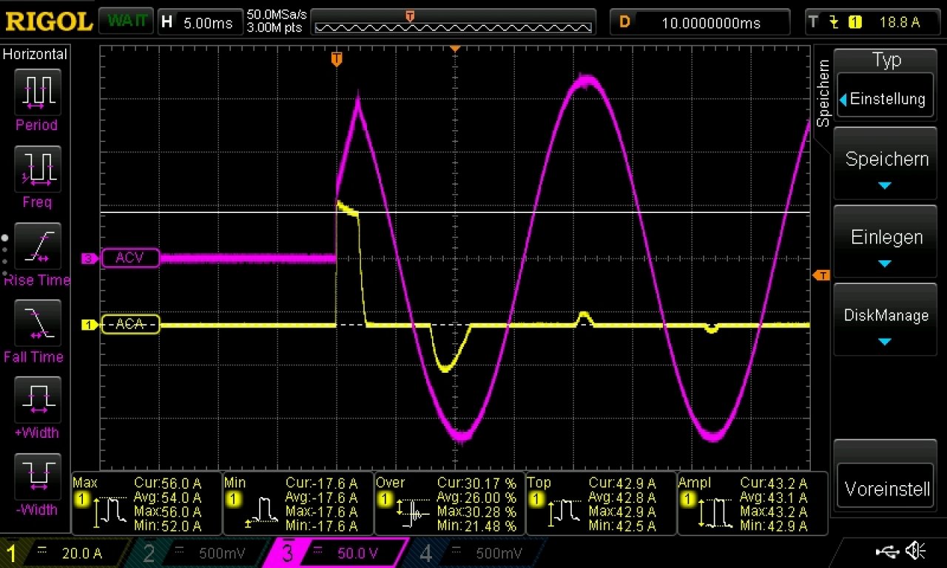Click the Over measurement waveform icon
The image size is (947, 568).
(x=414, y=513)
